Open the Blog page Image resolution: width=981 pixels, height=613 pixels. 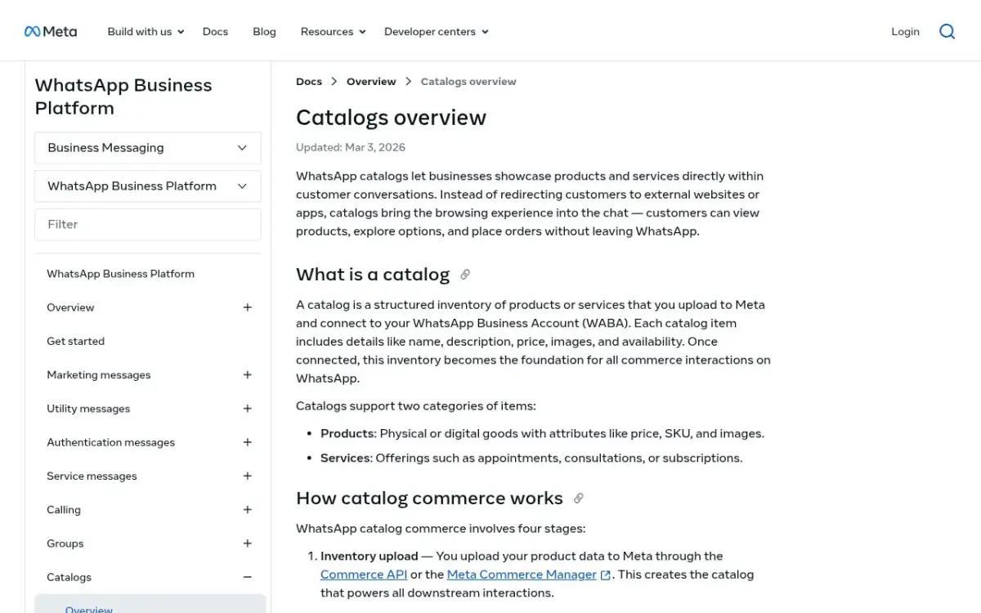[264, 32]
